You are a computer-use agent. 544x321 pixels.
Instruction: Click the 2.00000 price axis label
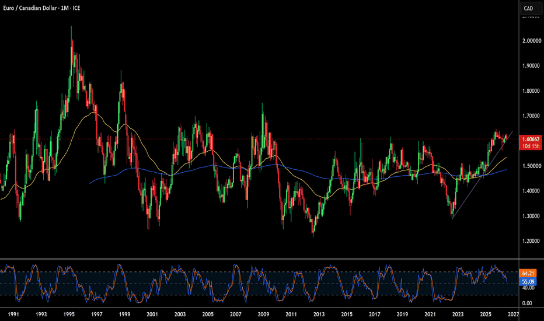pos(532,41)
